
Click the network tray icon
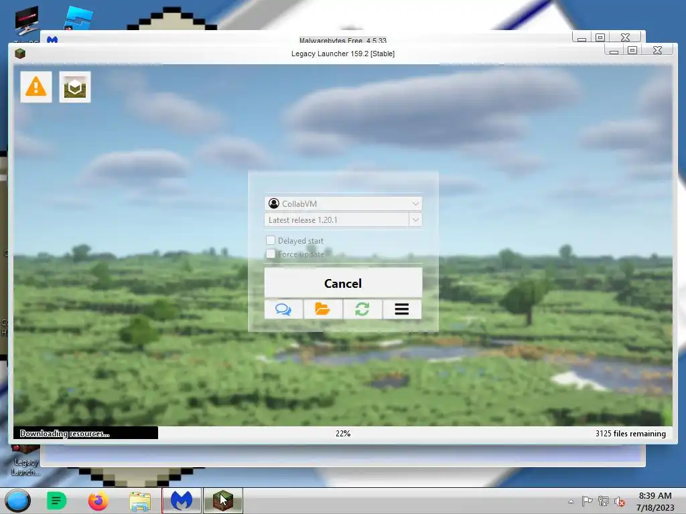tap(604, 501)
